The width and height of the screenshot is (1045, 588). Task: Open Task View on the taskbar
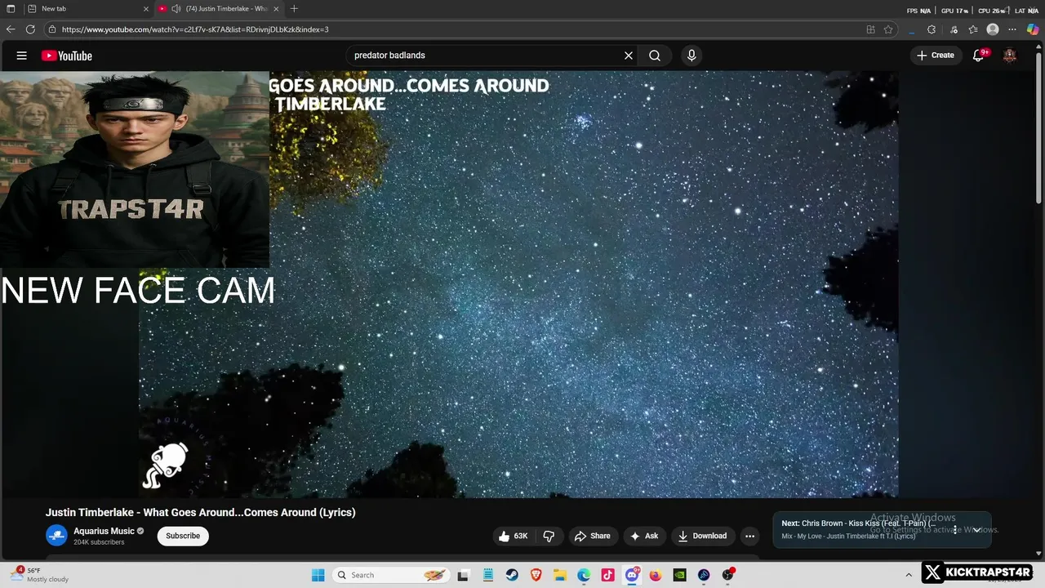tap(463, 575)
